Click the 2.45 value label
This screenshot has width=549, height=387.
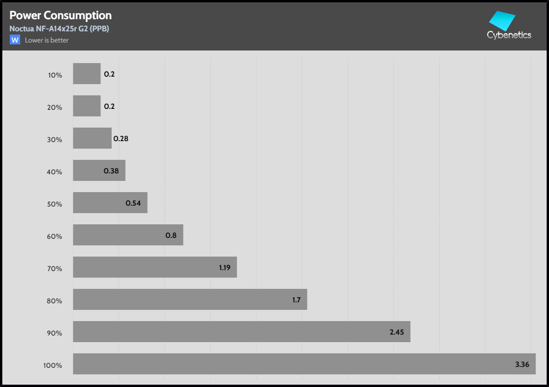coord(397,332)
